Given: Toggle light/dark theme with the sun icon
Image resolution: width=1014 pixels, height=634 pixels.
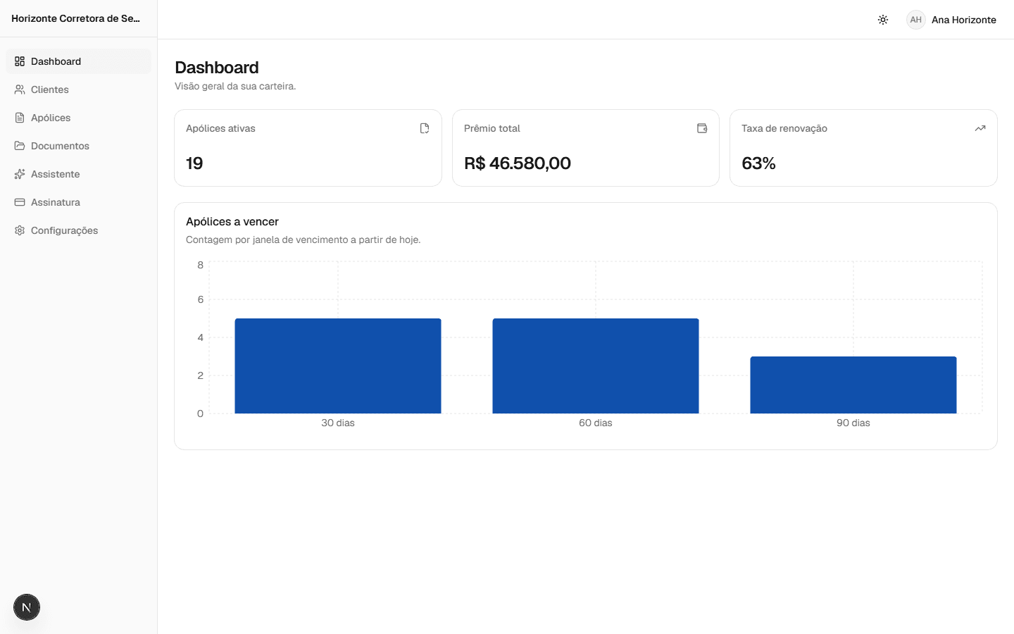Looking at the screenshot, I should (883, 20).
